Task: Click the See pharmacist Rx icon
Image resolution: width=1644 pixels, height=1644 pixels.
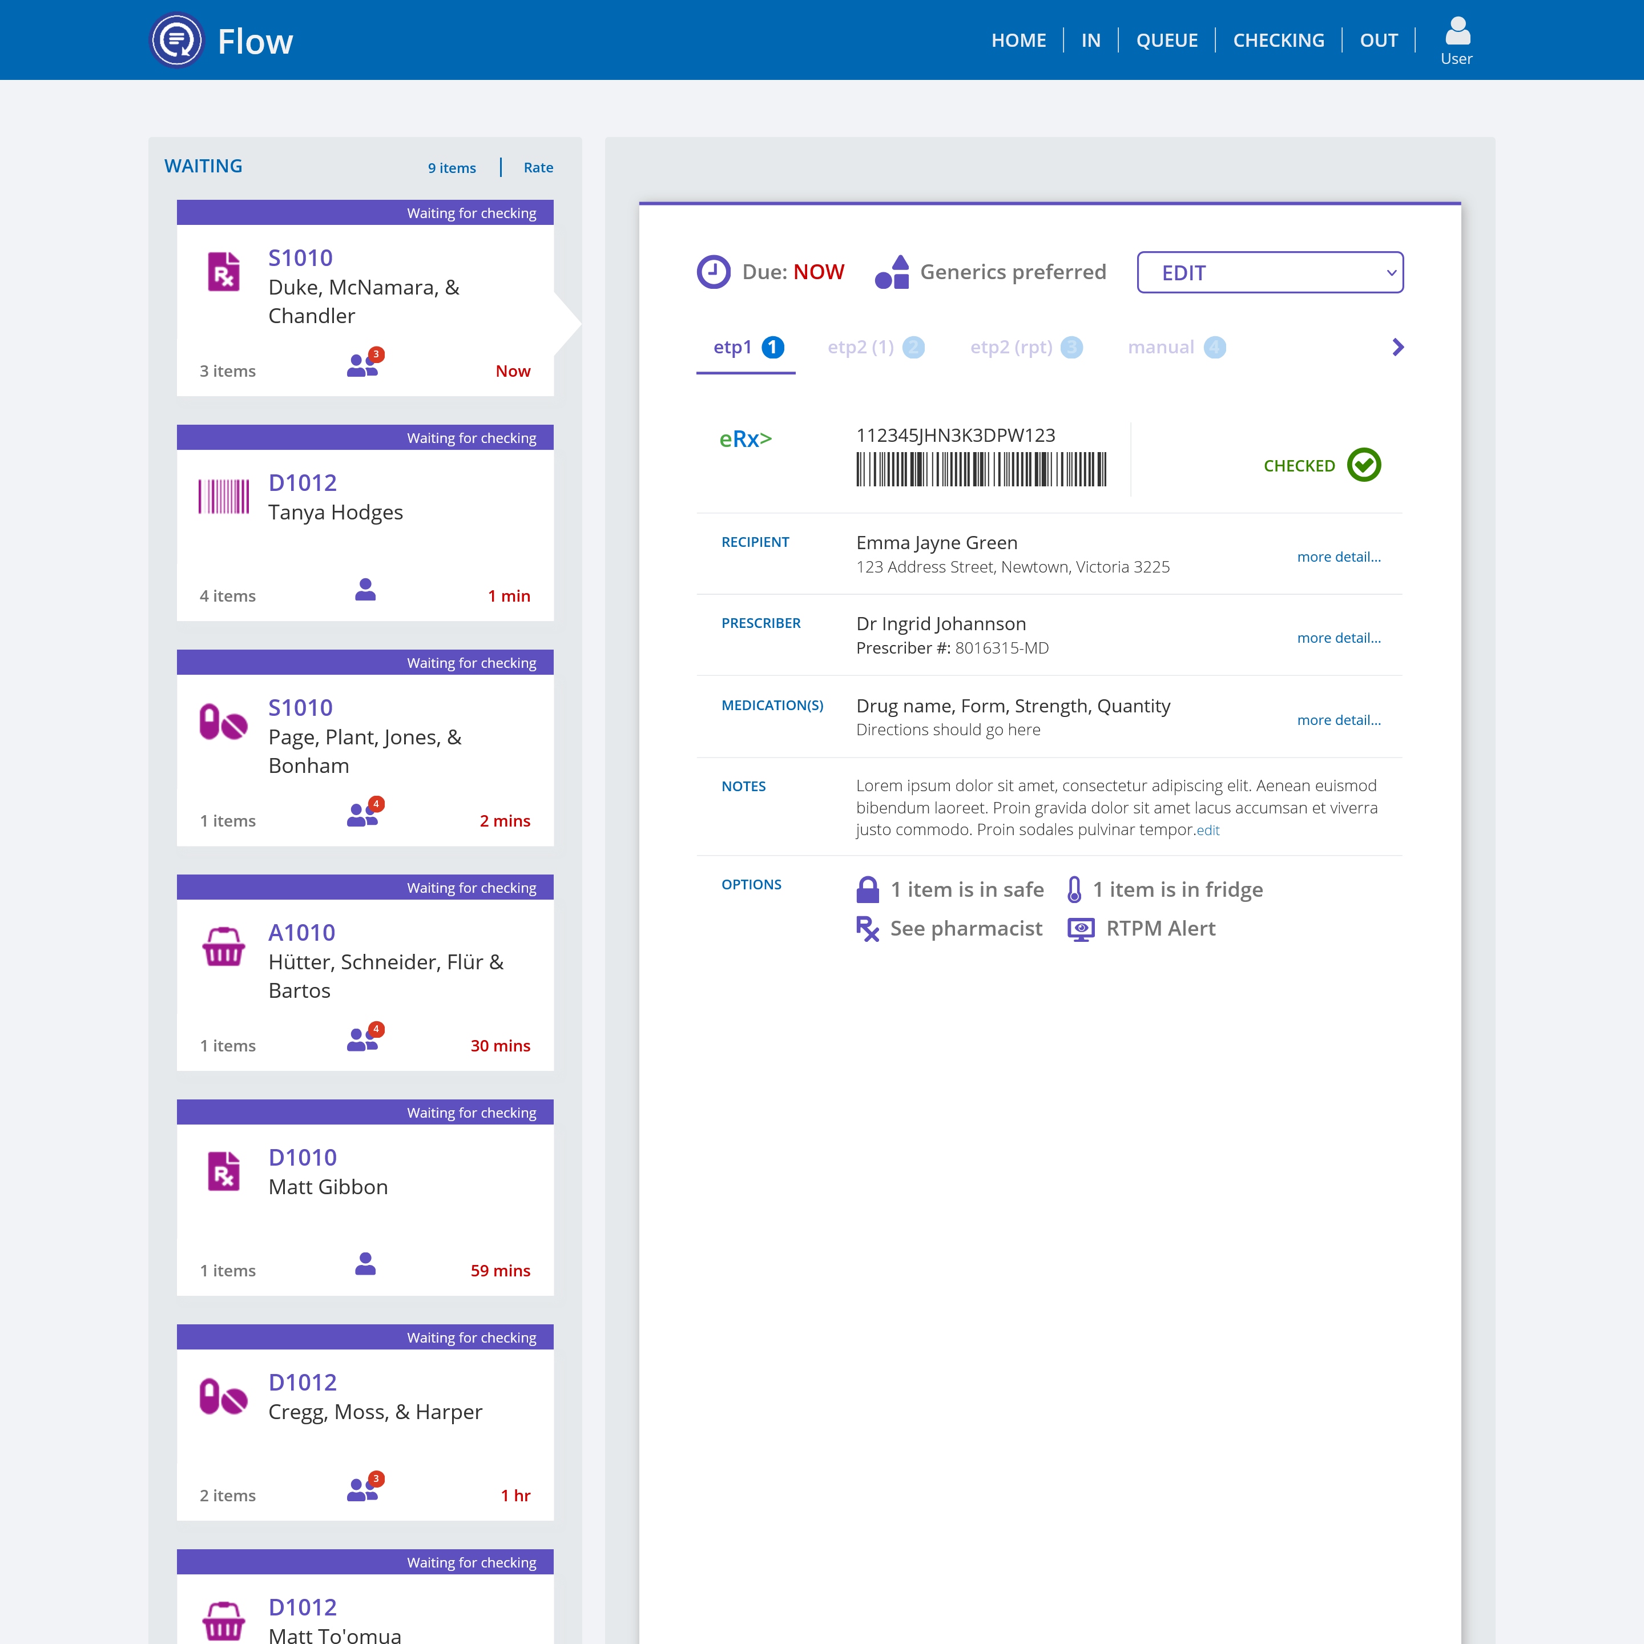Action: click(867, 928)
